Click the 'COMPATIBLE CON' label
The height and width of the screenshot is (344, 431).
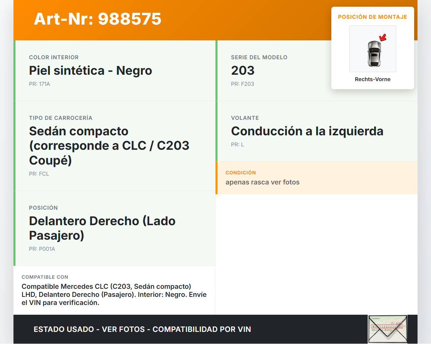(x=45, y=277)
